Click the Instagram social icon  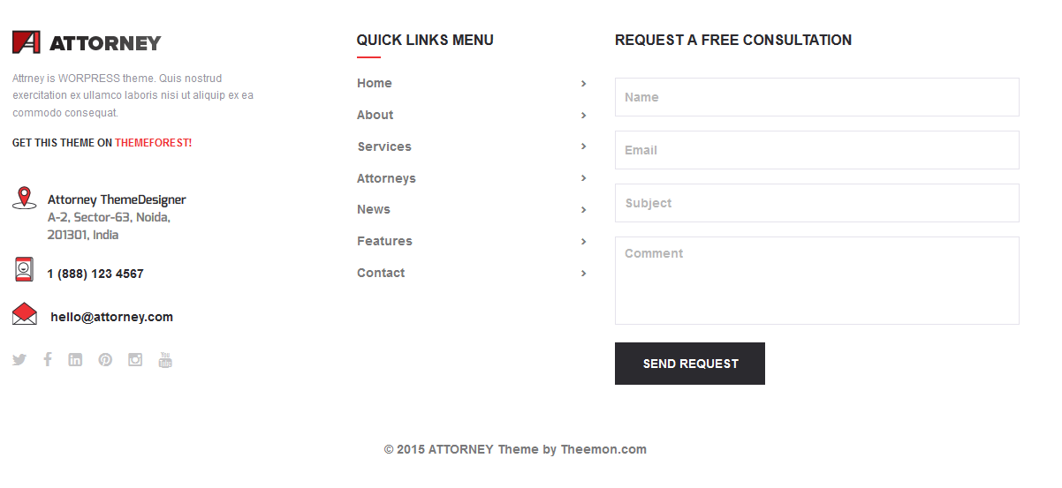coord(135,359)
